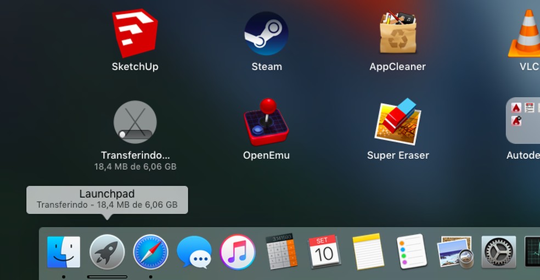Viewport: 540px width, 280px height.
Task: Open AppCleaner
Action: (398, 32)
